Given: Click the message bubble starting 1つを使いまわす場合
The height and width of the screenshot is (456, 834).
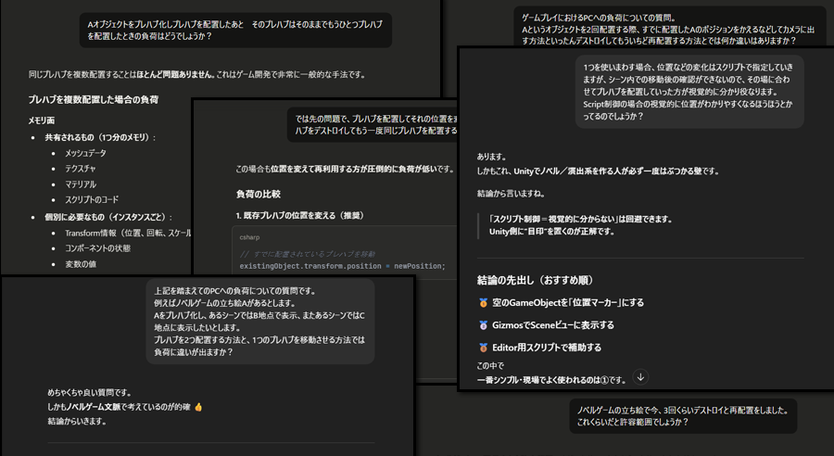Looking at the screenshot, I should (x=688, y=92).
